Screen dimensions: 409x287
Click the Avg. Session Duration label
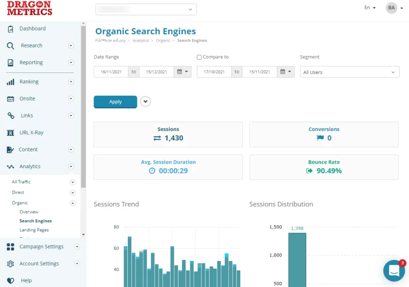pyautogui.click(x=168, y=162)
